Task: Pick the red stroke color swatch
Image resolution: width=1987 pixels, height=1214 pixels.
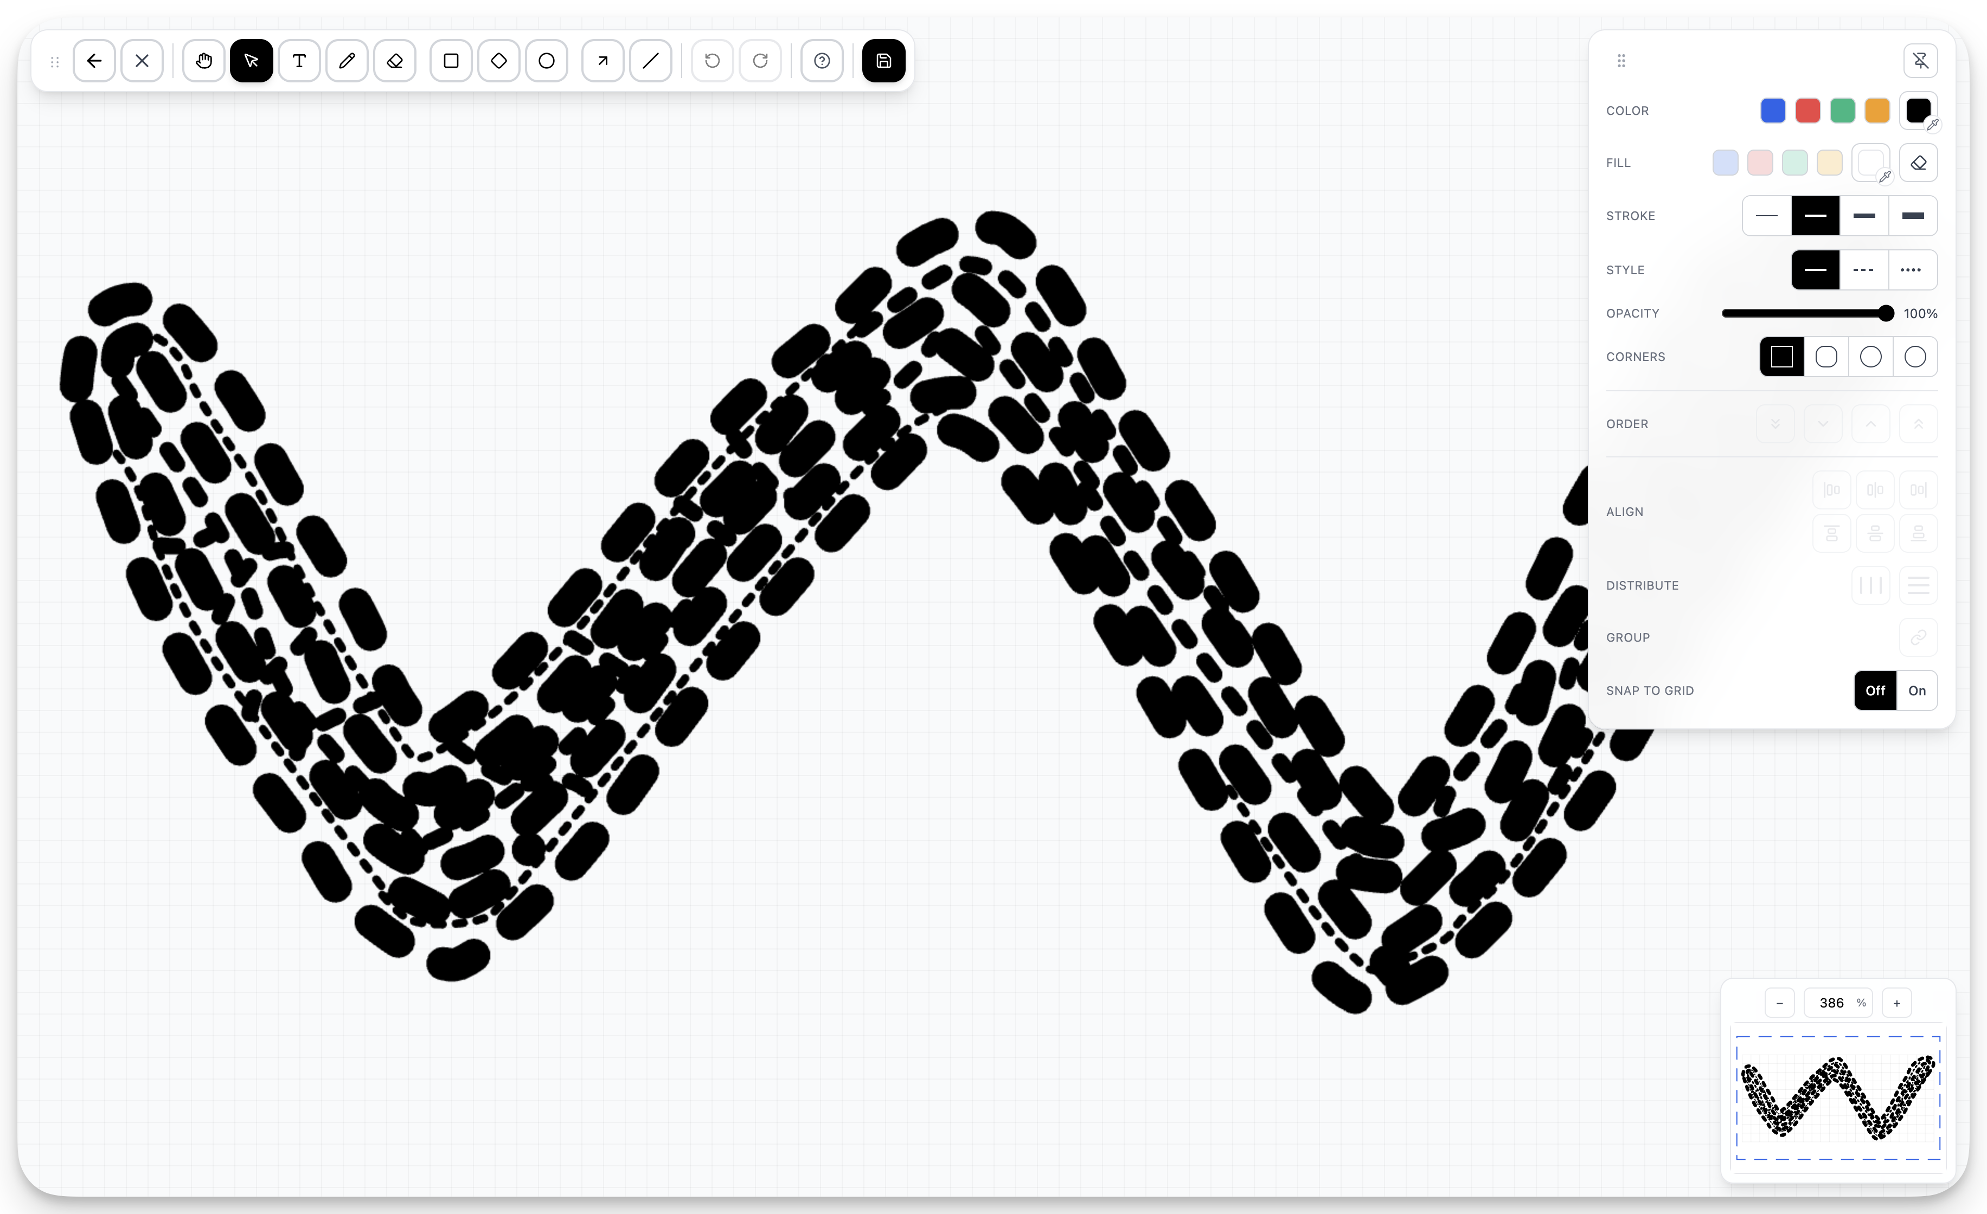Action: pyautogui.click(x=1807, y=111)
